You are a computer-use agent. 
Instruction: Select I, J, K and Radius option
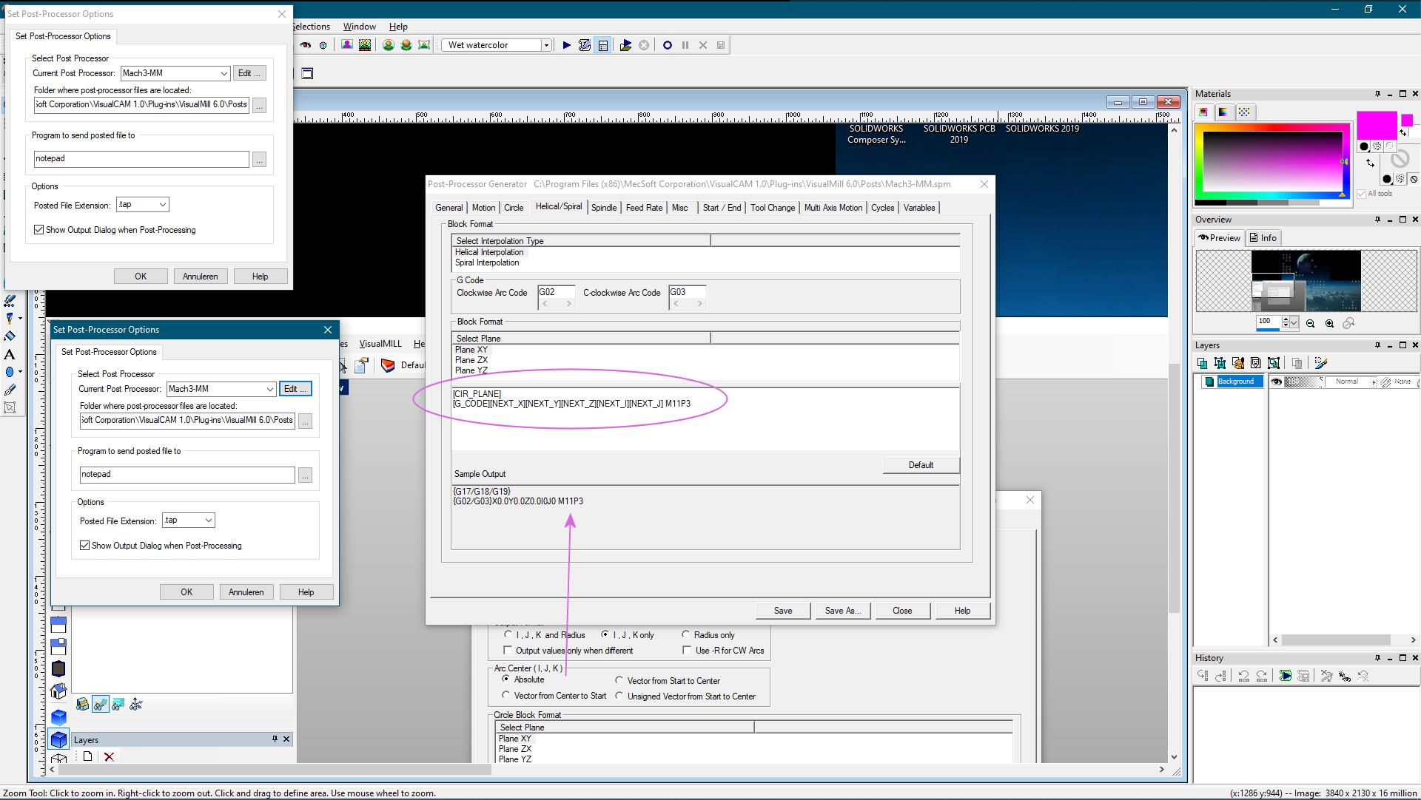[x=508, y=634]
